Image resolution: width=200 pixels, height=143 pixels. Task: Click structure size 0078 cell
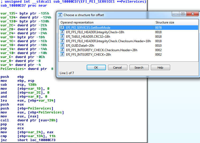tap(159, 28)
